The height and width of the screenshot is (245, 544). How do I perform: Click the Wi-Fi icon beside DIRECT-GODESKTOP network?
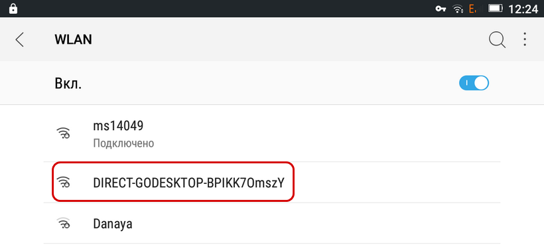[63, 182]
